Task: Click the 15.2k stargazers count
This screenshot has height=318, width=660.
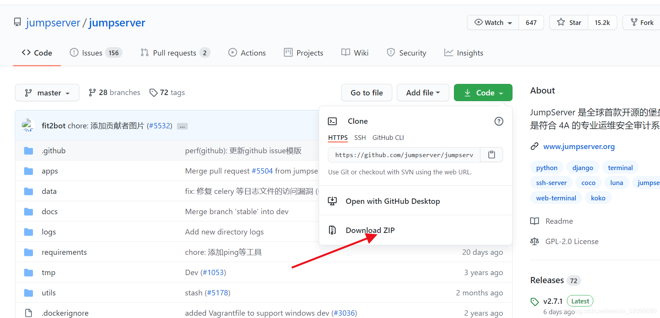Action: [x=602, y=23]
